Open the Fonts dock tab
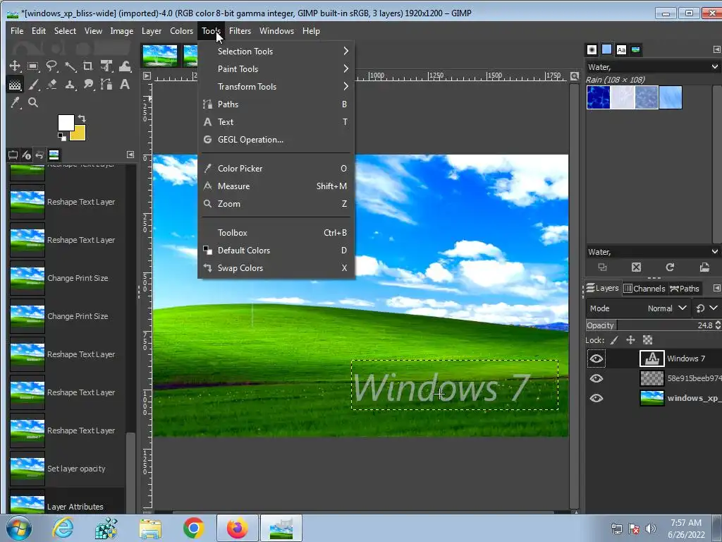This screenshot has height=542, width=722. (x=621, y=50)
